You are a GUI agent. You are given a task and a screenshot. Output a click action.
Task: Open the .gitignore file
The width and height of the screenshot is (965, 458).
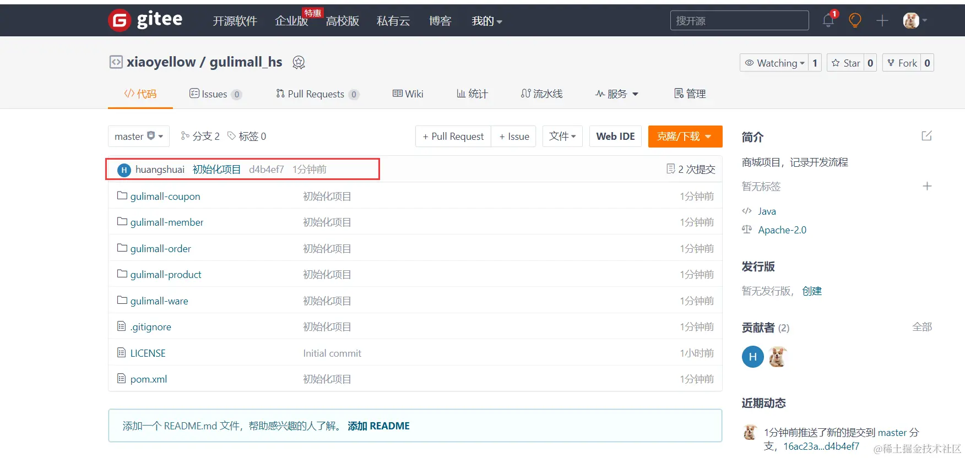pyautogui.click(x=151, y=327)
